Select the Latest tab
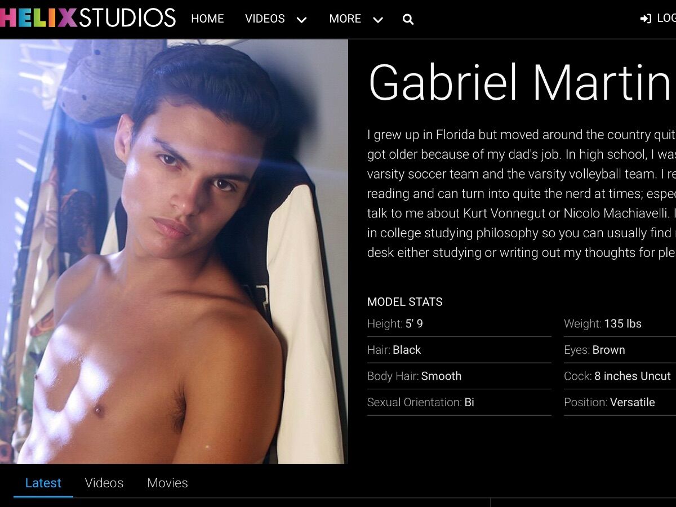 click(43, 483)
